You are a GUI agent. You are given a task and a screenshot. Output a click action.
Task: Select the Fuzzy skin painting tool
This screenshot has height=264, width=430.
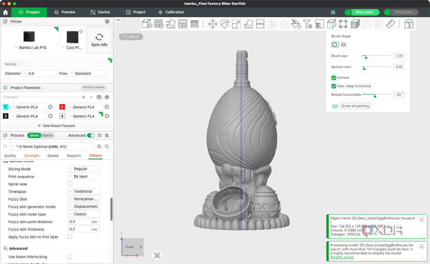click(355, 24)
